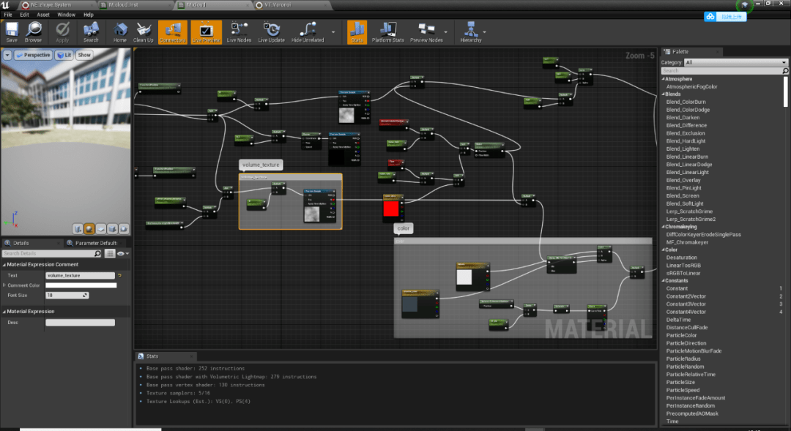Toggle the Stats toolbar button
The height and width of the screenshot is (431, 791).
coord(357,31)
